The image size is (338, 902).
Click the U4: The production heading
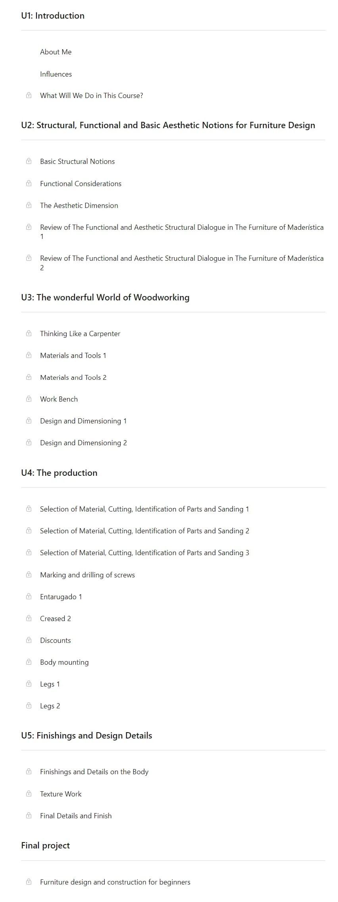pyautogui.click(x=59, y=473)
